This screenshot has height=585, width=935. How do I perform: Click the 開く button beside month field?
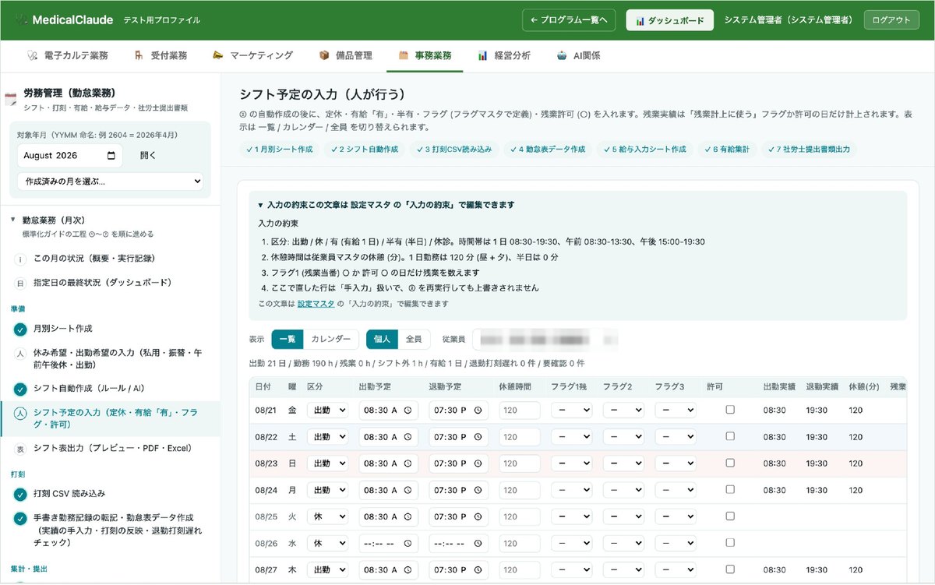click(148, 155)
